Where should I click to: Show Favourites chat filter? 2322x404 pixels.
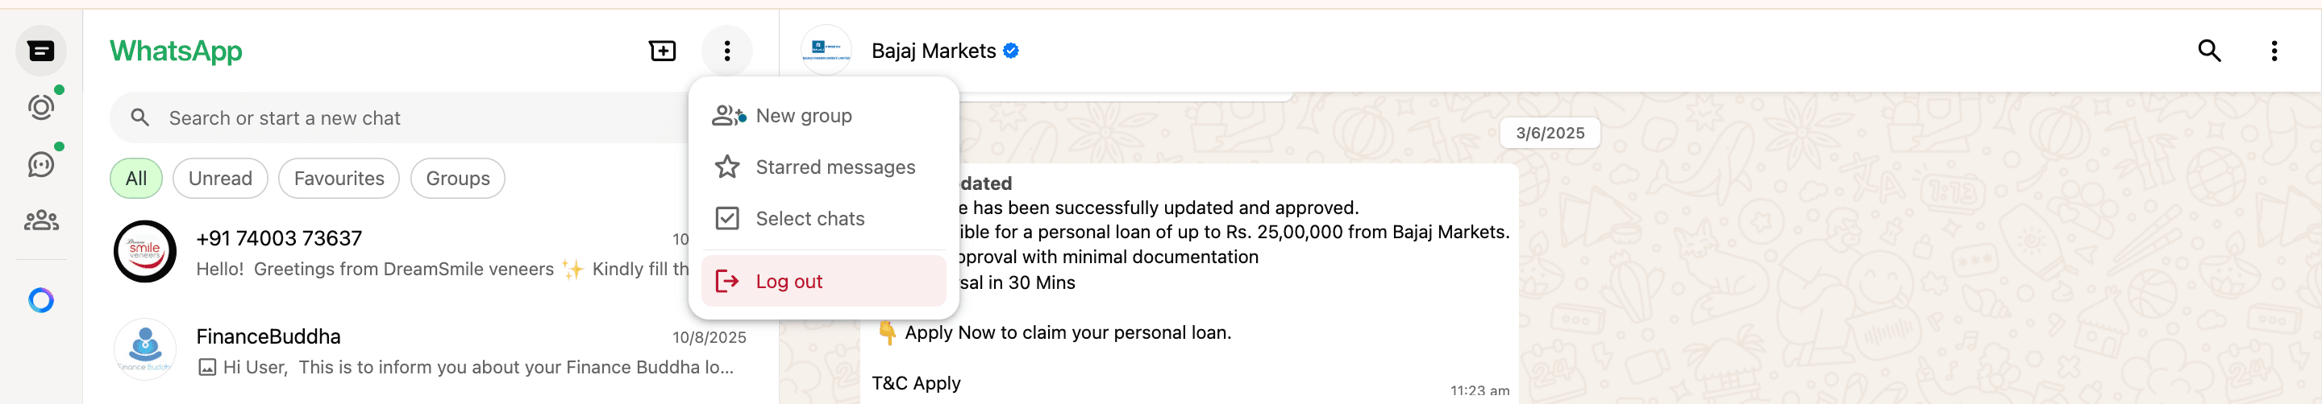pyautogui.click(x=339, y=178)
